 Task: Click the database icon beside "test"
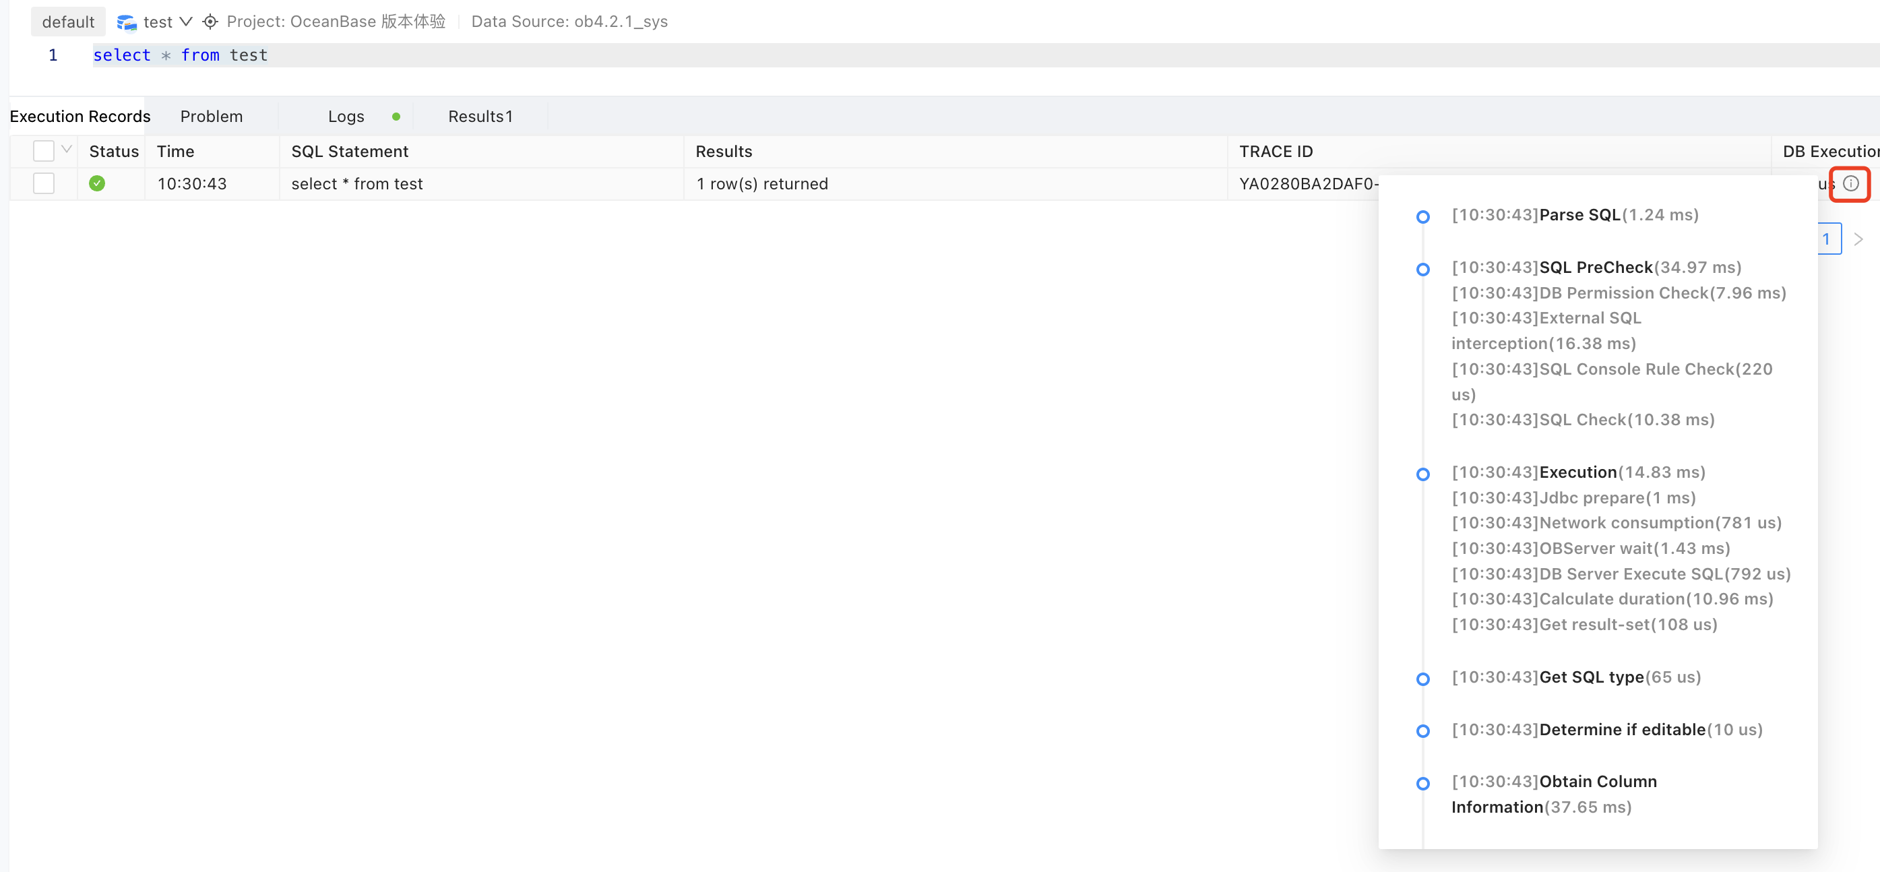[125, 21]
